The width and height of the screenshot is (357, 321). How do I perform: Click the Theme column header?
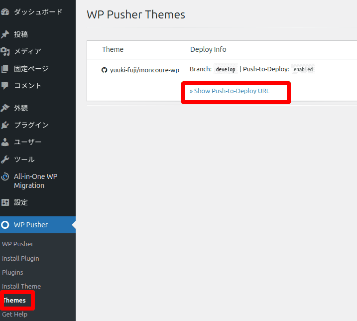tap(113, 49)
